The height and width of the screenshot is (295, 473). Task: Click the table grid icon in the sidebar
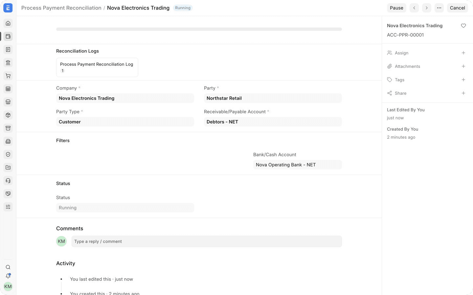(x=8, y=89)
